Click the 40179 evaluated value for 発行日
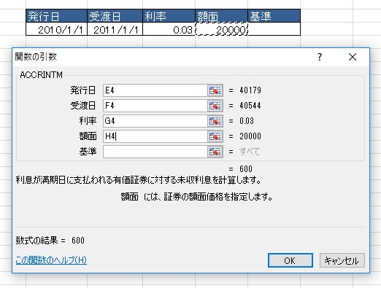Viewport: 381px width, 288px height. tap(250, 90)
